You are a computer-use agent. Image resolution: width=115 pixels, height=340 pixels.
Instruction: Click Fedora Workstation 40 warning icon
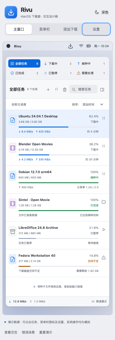pyautogui.click(x=103, y=257)
